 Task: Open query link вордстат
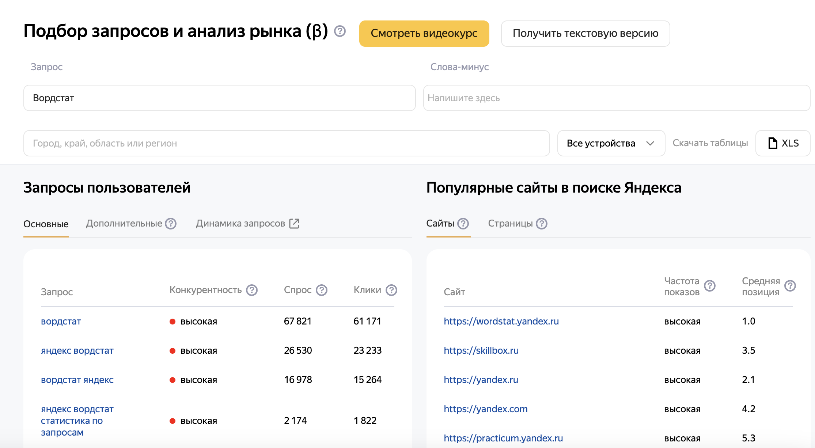(x=61, y=321)
